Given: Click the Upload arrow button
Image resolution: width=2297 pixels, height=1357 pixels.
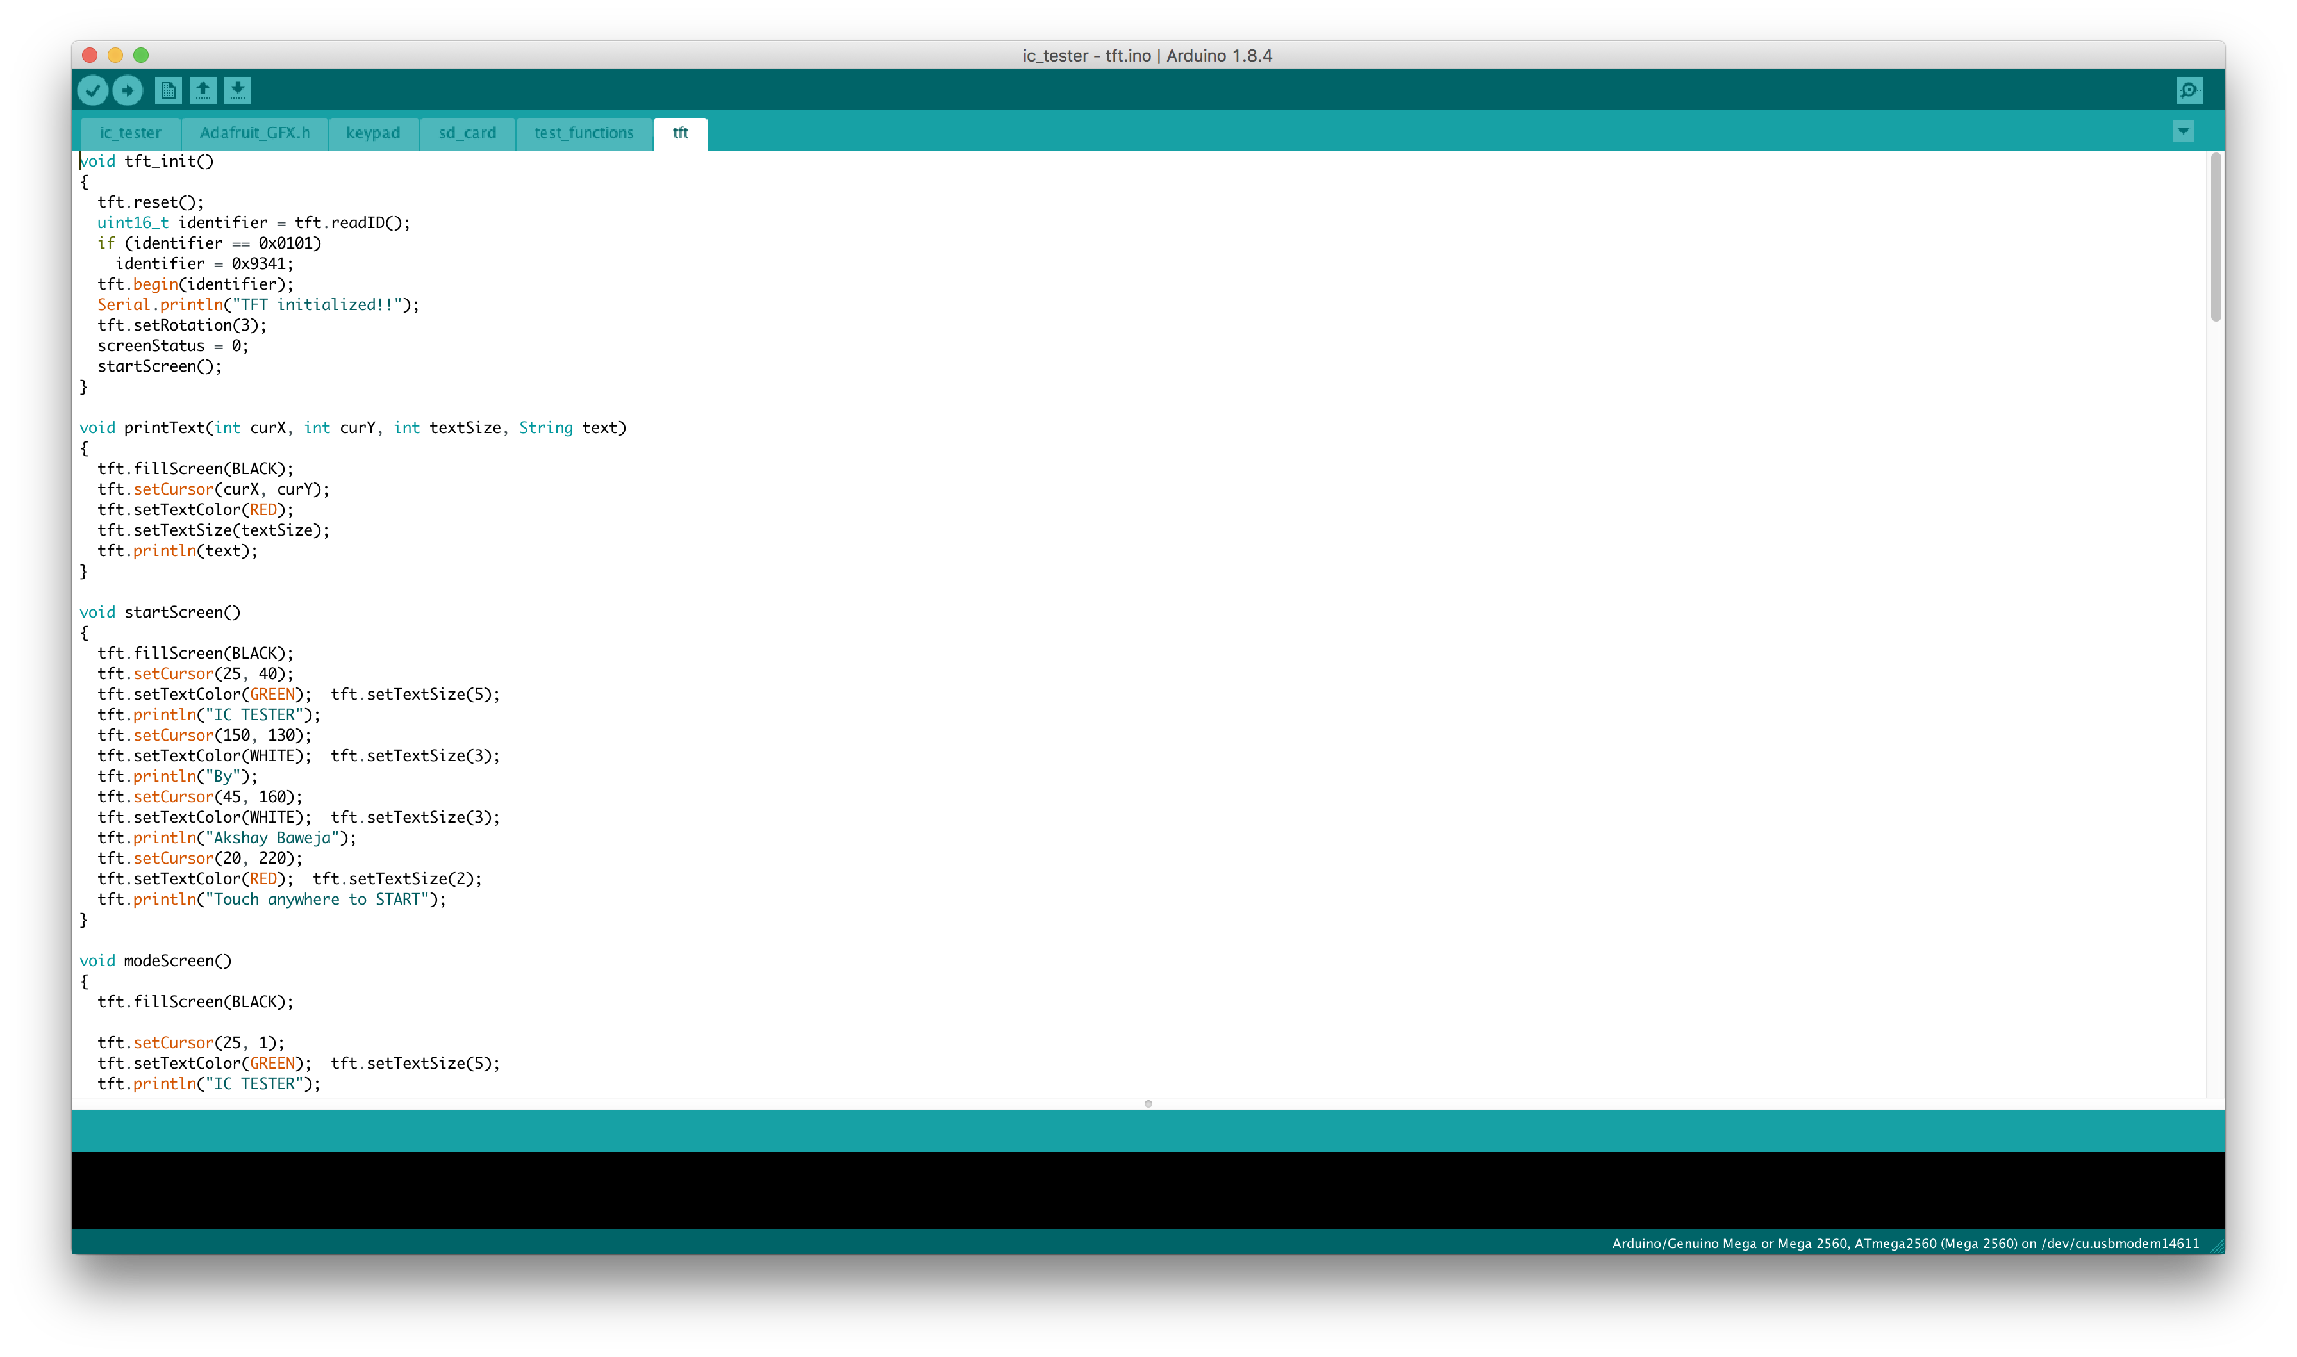Looking at the screenshot, I should click(127, 90).
